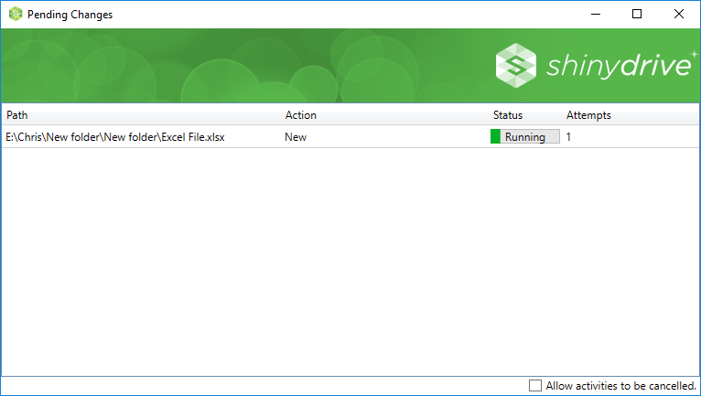Click the green filled portion of progress bar
The width and height of the screenshot is (701, 396).
pyautogui.click(x=495, y=137)
